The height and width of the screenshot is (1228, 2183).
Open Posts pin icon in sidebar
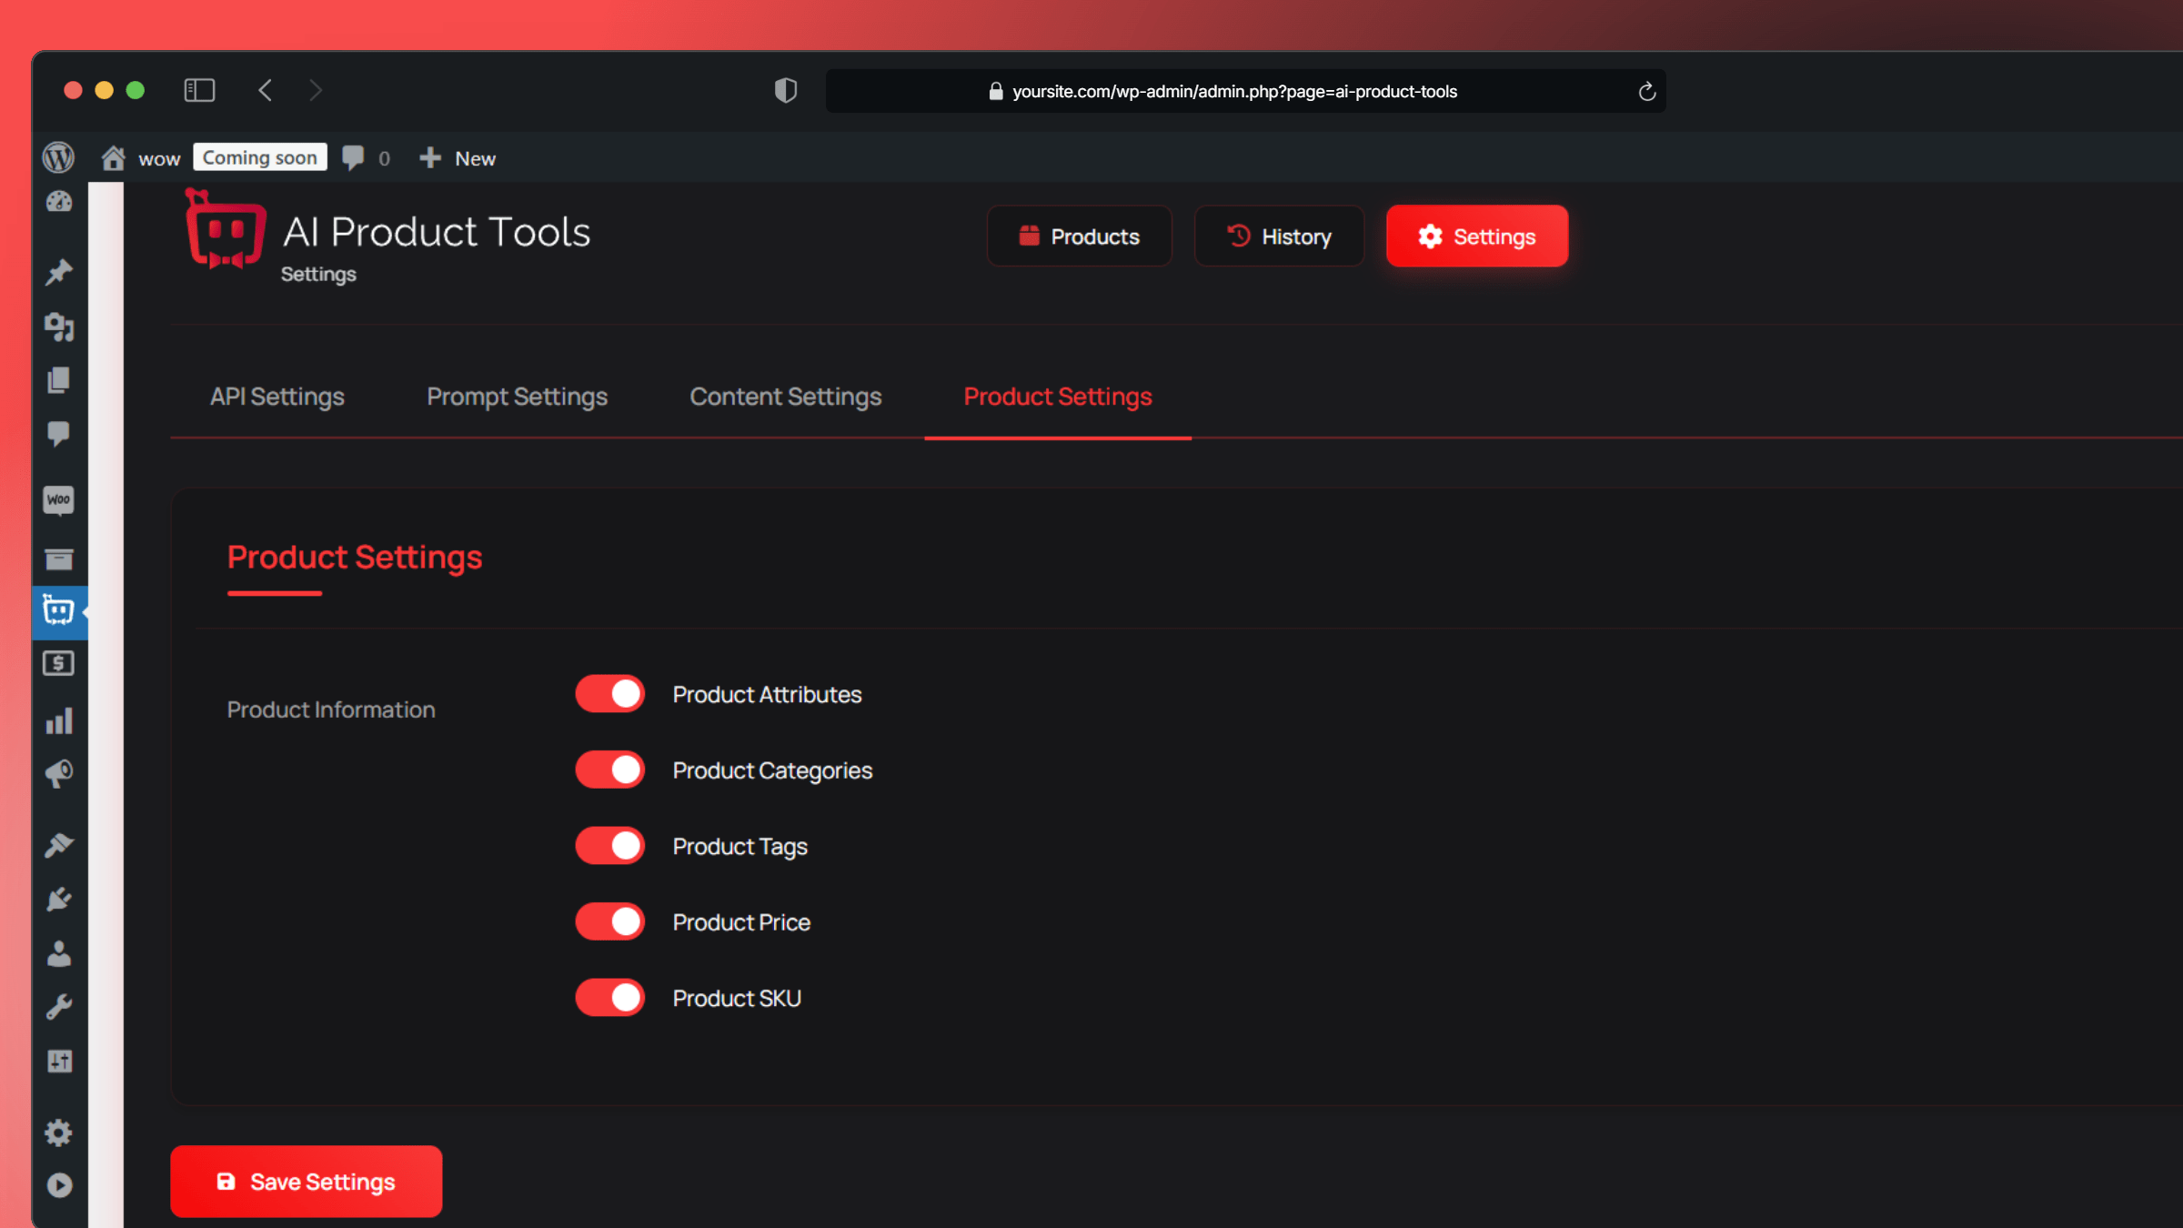point(59,271)
